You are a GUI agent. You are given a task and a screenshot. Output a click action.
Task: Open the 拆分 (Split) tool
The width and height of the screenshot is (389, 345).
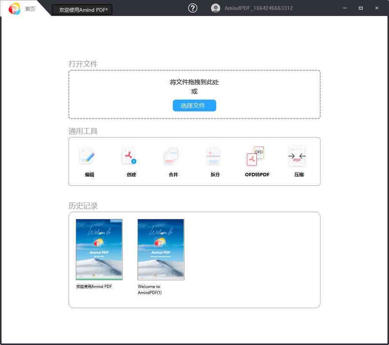coord(213,156)
